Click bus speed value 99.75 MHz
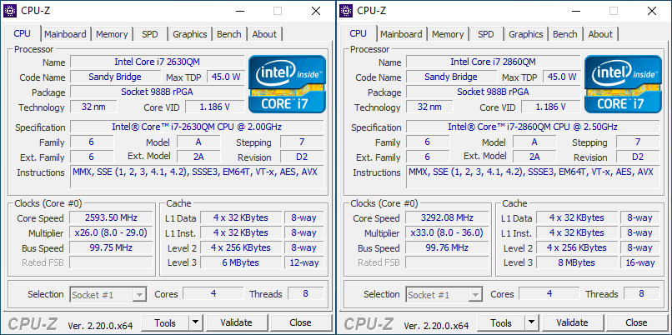The image size is (672, 335). coord(111,247)
